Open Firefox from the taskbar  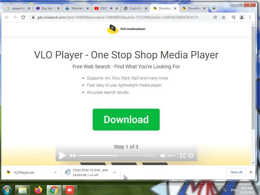tap(38, 190)
